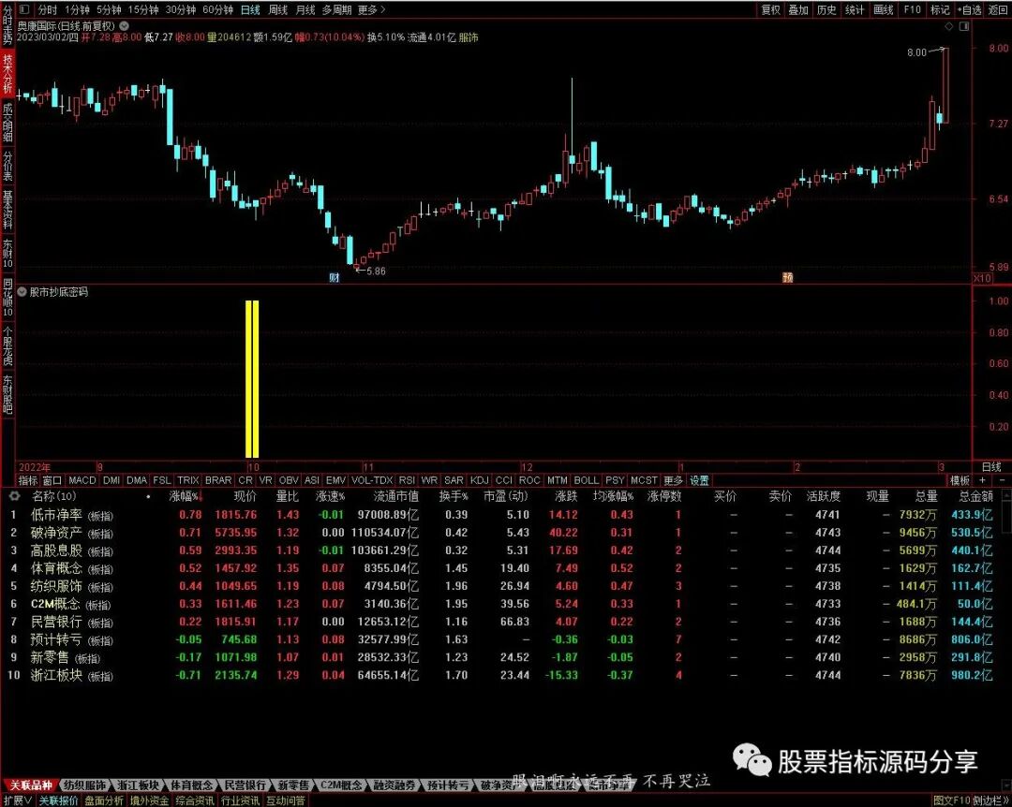Open 图文F10 at bottom-right
1012x807 pixels.
click(x=952, y=800)
